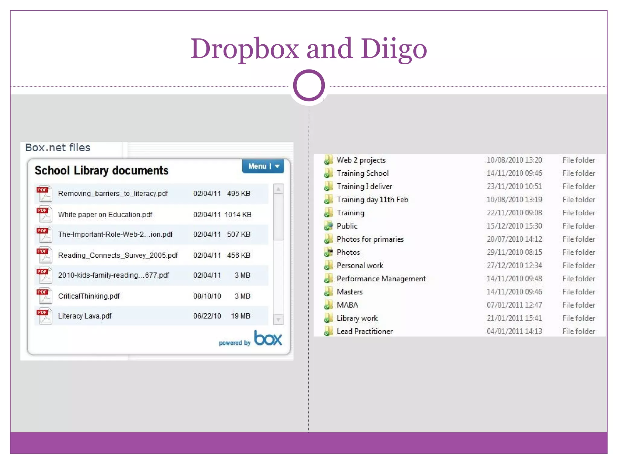Click folder icon next to MABA
Screen dimensions: 618x464
[x=329, y=305]
